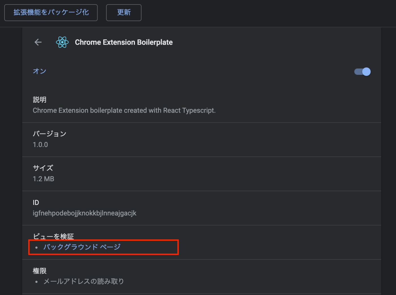This screenshot has height=295, width=396.
Task: Click the size value 1.2 MB
Action: click(x=44, y=179)
